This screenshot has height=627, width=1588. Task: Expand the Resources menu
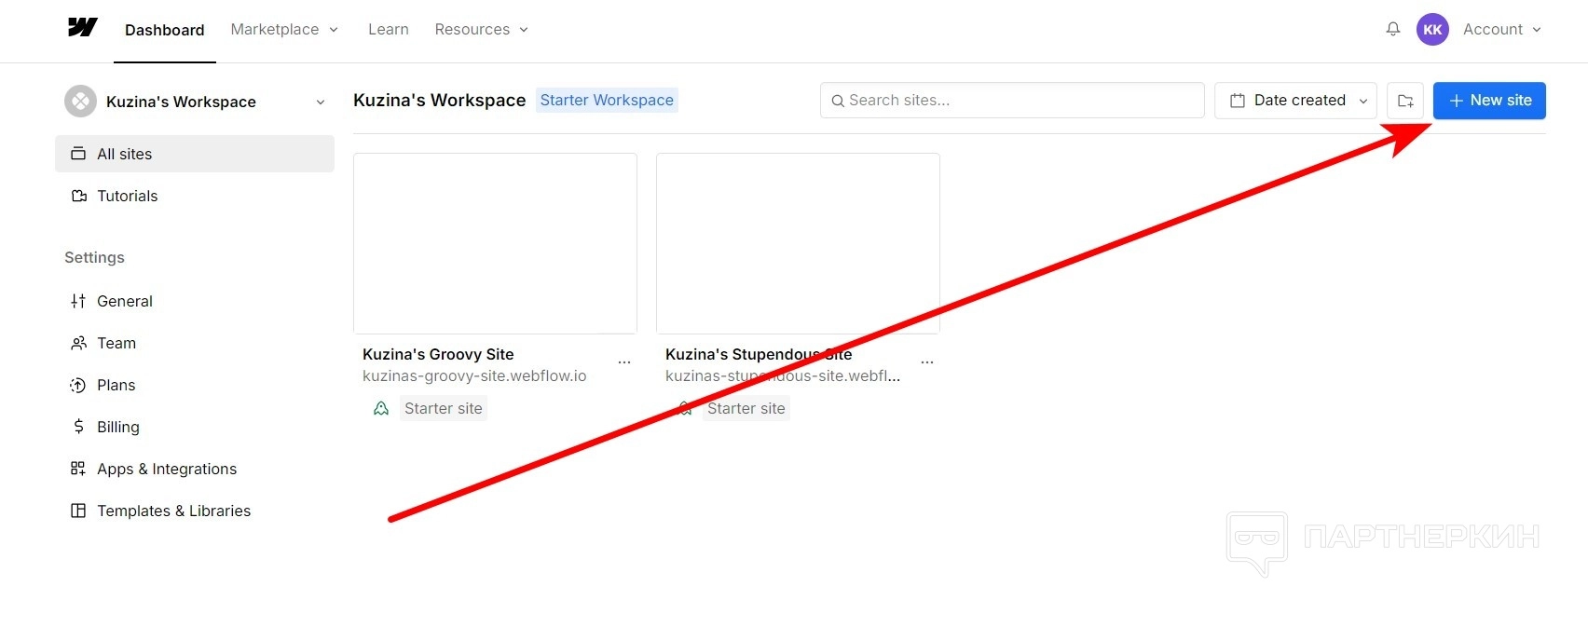[482, 29]
